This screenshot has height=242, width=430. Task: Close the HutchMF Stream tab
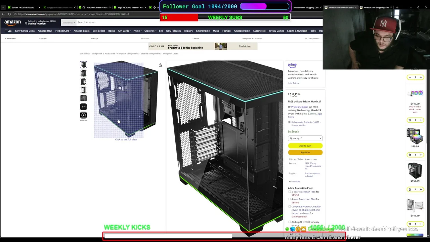pos(110,7)
